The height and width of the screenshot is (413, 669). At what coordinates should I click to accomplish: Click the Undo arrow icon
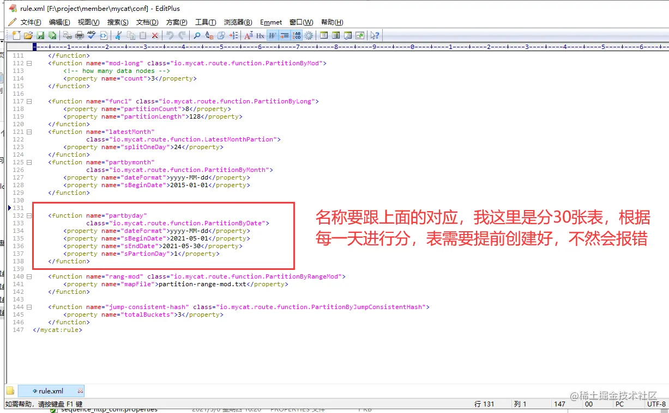point(170,35)
